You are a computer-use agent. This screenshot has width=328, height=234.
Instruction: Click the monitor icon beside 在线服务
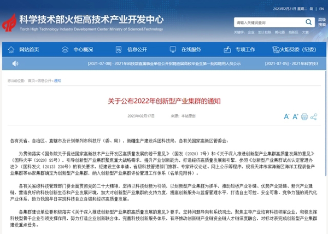tap(173, 50)
